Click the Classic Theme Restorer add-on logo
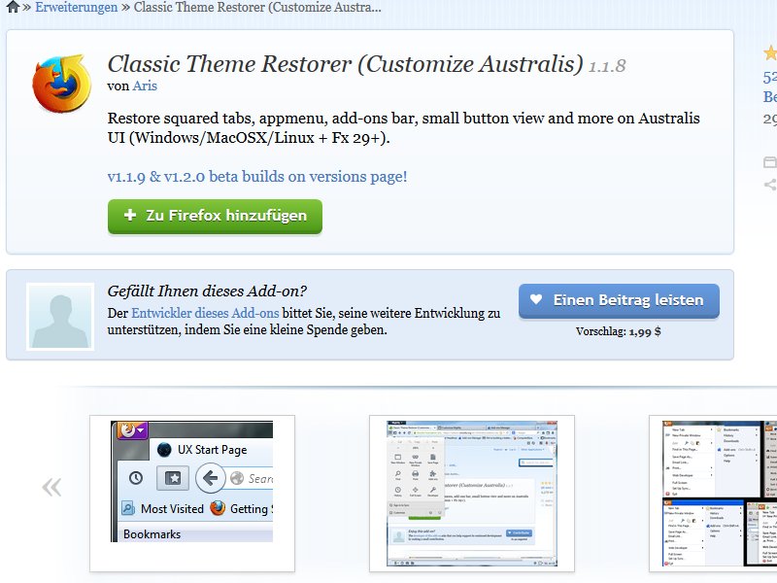The image size is (777, 583). 62,84
